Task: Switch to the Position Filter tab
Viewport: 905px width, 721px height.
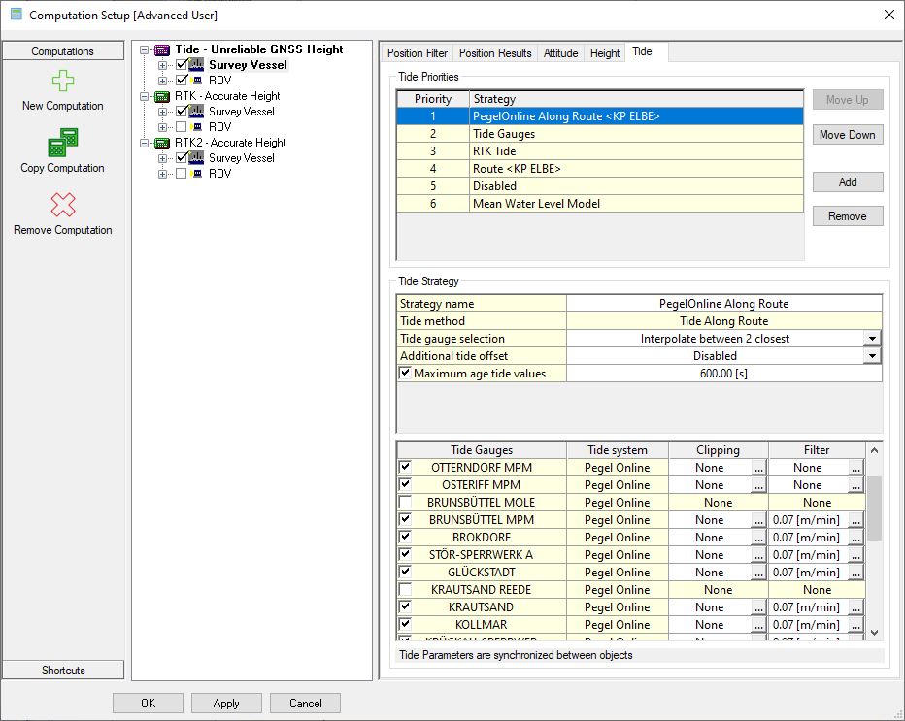Action: point(418,53)
